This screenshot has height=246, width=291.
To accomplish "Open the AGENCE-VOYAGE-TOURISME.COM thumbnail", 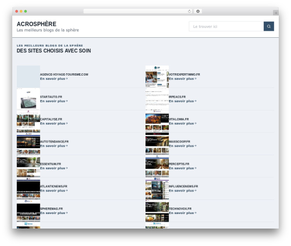I will 29,77.
